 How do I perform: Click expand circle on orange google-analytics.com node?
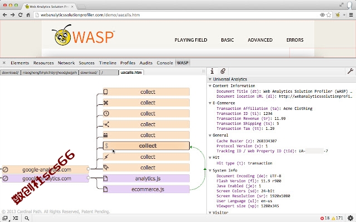88,169
